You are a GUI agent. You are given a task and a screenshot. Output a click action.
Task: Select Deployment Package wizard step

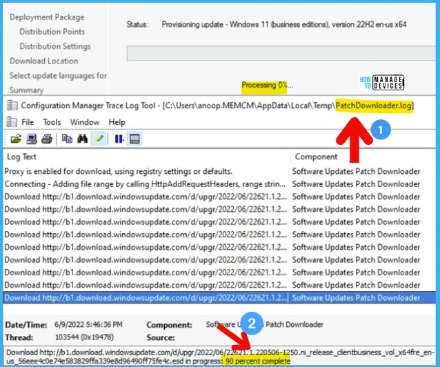47,17
